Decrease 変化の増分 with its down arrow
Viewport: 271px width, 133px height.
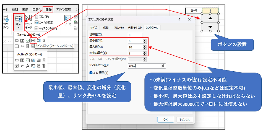click(x=145, y=54)
